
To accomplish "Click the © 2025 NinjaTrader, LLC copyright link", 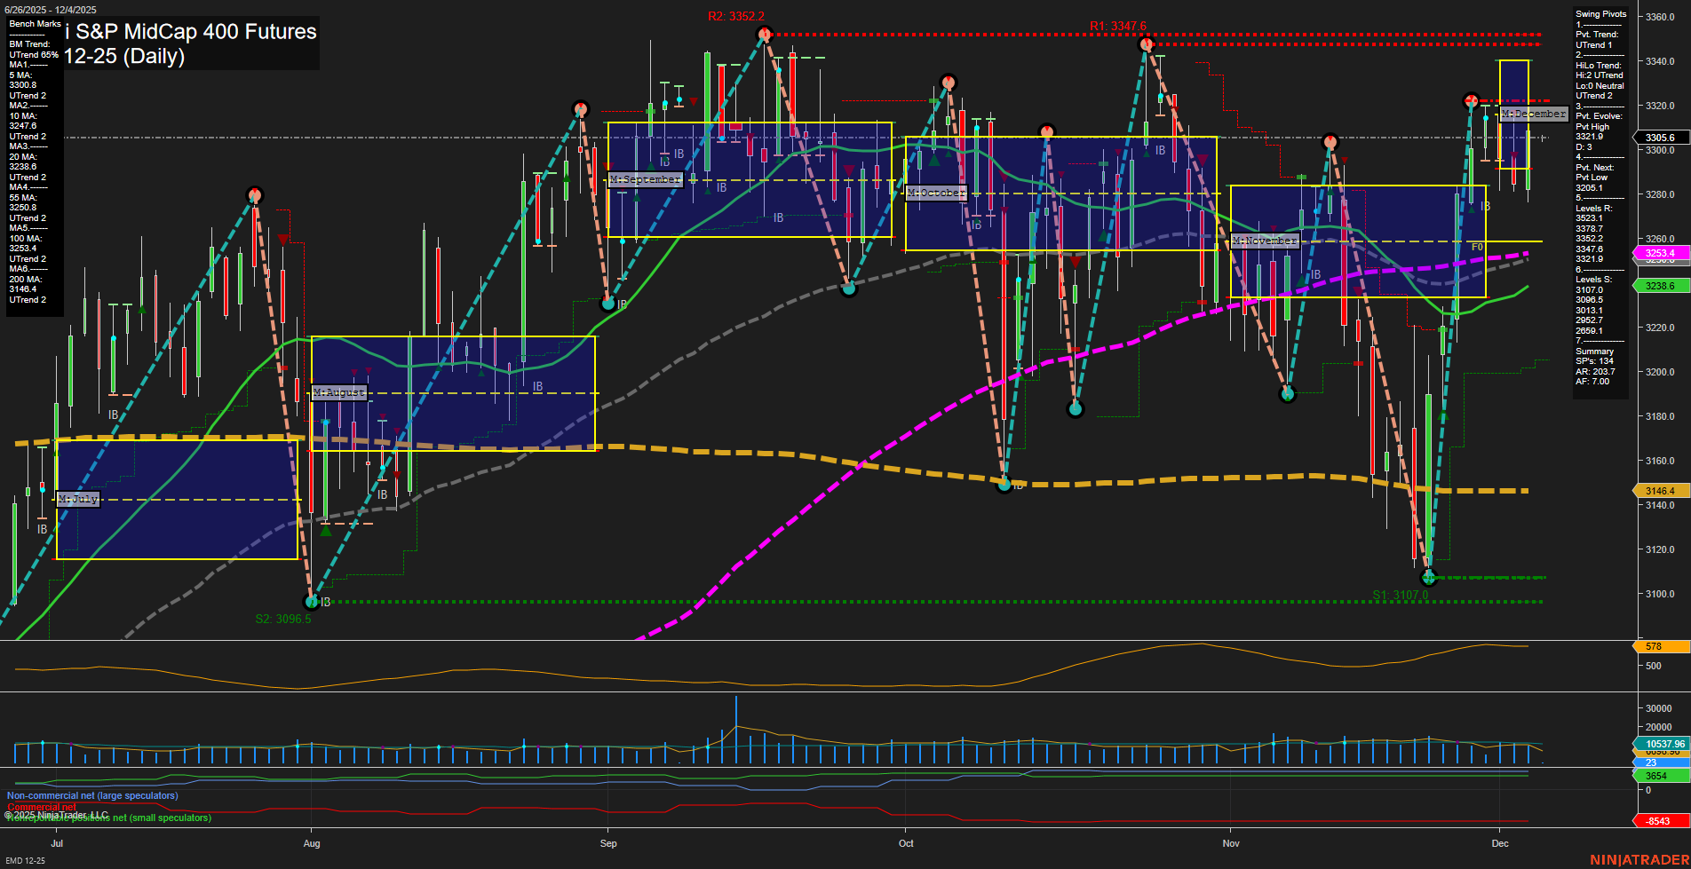I will pyautogui.click(x=56, y=813).
